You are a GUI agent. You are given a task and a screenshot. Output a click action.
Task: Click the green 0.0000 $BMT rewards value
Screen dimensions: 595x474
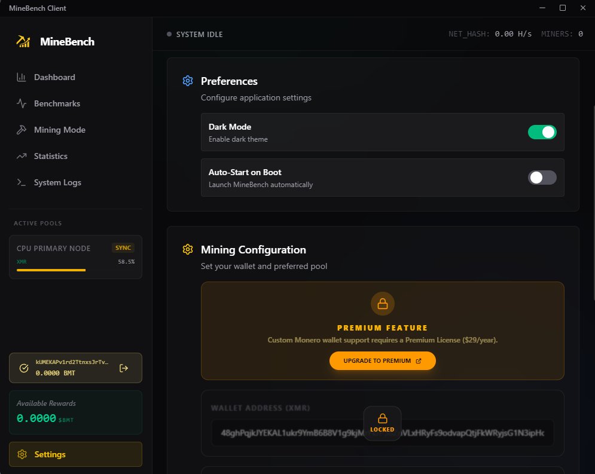click(45, 418)
